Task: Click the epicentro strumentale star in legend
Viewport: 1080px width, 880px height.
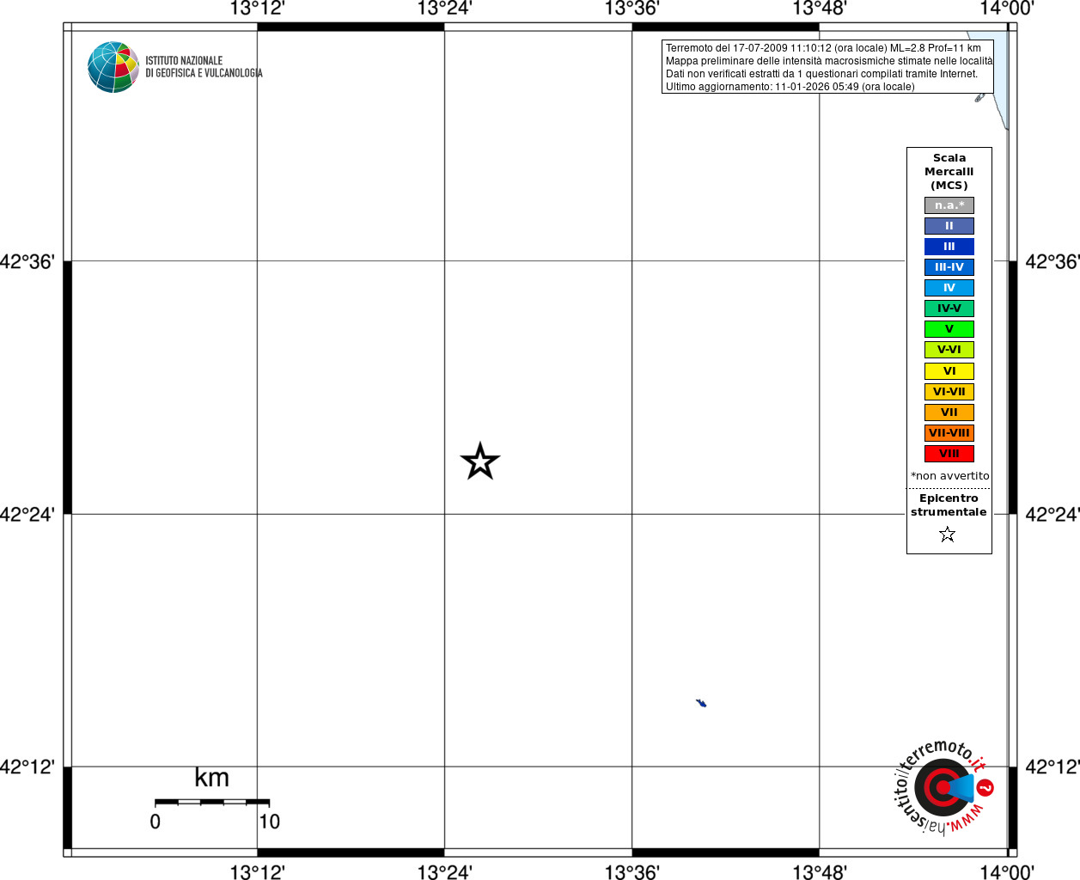Action: [948, 535]
